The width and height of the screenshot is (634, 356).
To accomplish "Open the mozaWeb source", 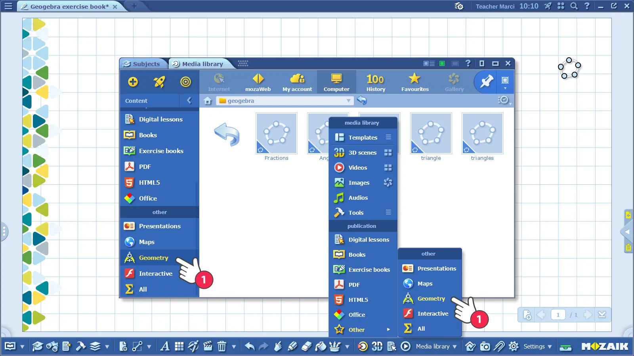I will (x=258, y=82).
